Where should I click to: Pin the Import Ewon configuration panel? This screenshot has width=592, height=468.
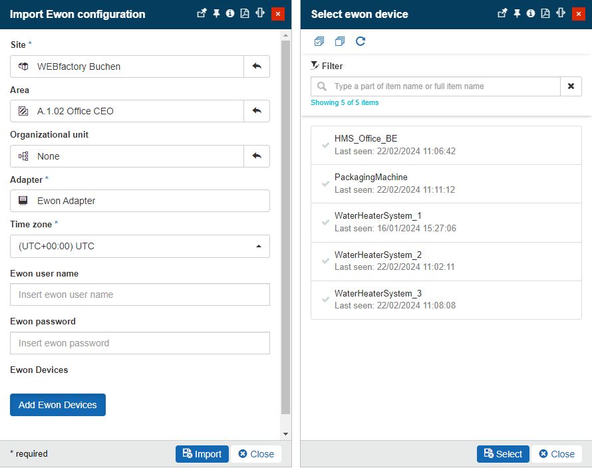pos(216,14)
